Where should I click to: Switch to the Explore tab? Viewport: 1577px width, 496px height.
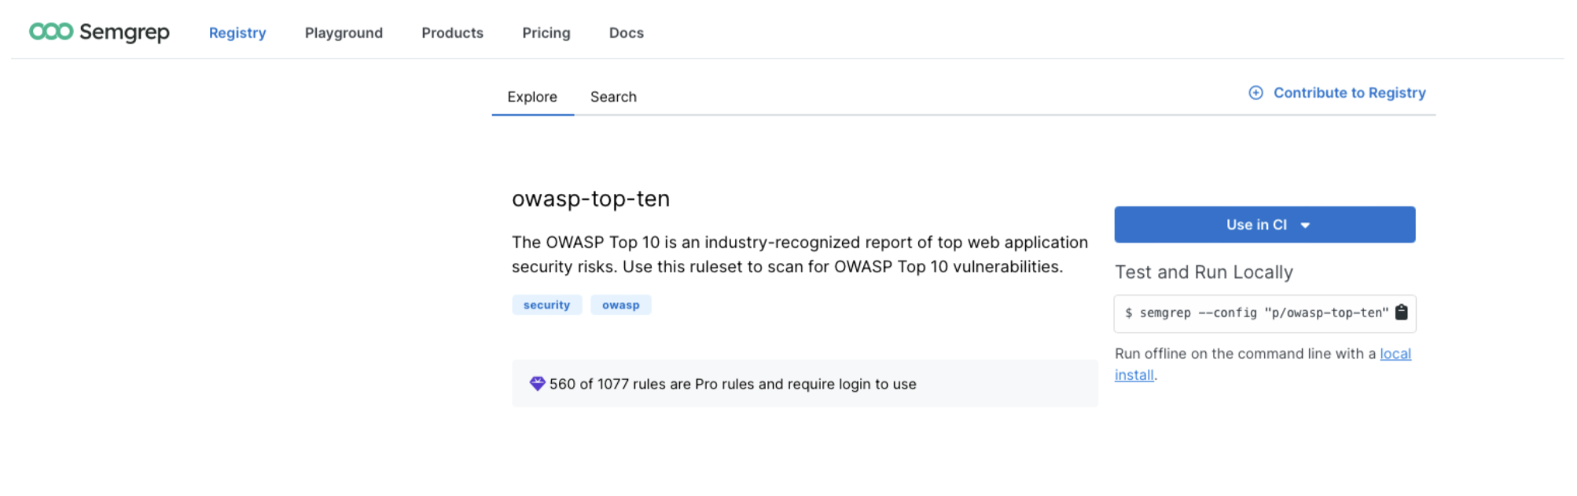click(532, 97)
